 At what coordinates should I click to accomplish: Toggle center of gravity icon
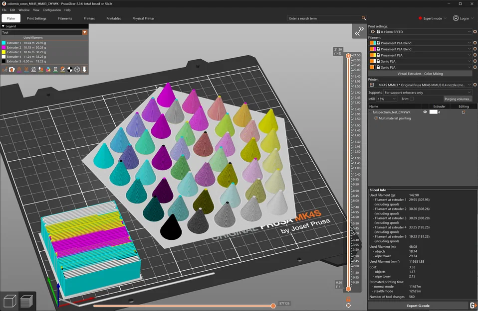[70, 70]
